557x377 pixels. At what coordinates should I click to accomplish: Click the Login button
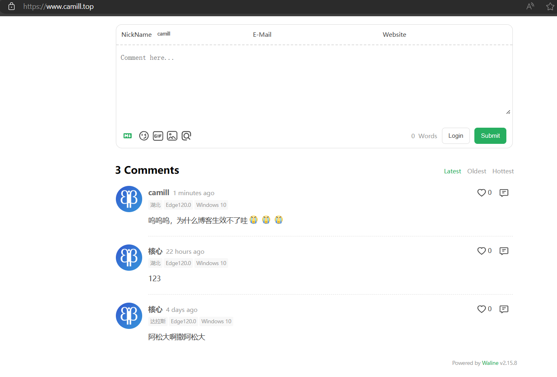point(456,136)
